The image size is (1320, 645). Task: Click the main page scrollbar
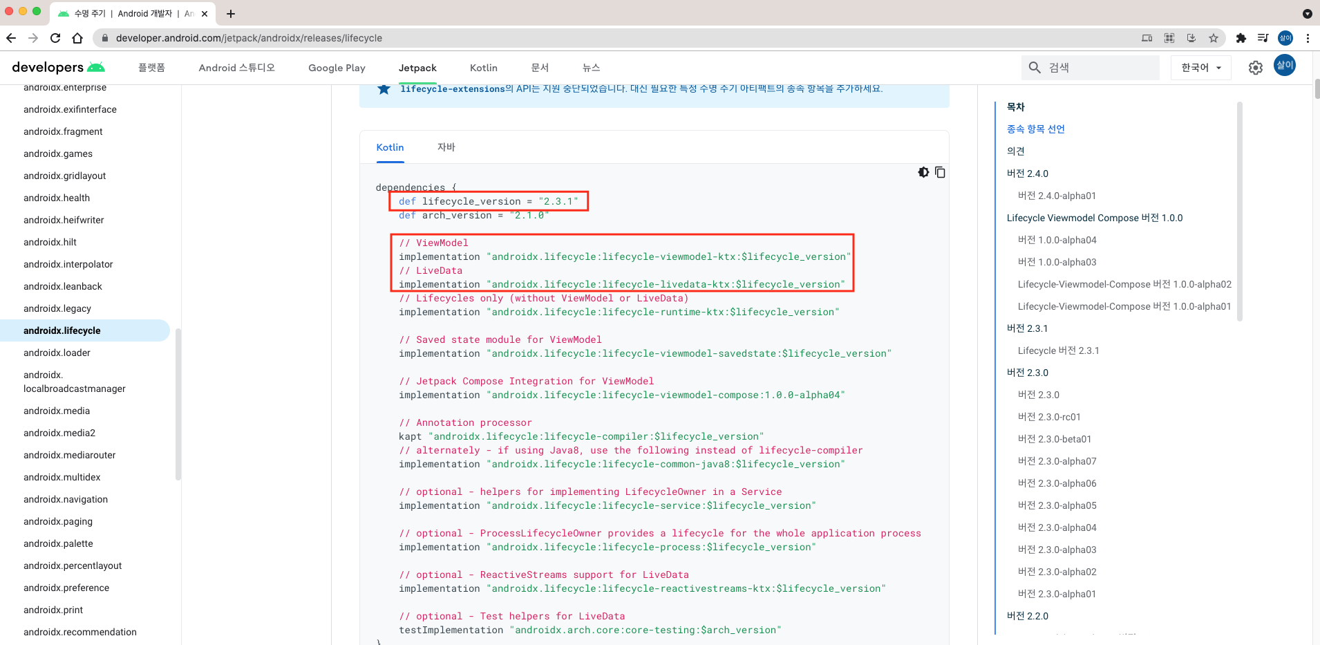(1317, 89)
